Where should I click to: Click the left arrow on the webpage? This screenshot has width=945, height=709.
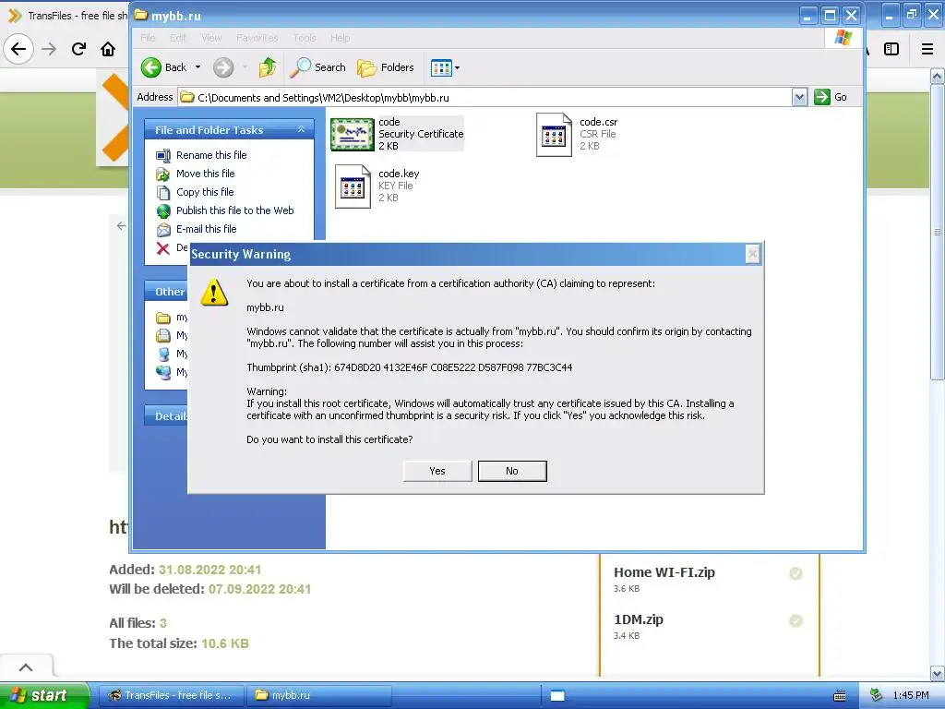(121, 225)
